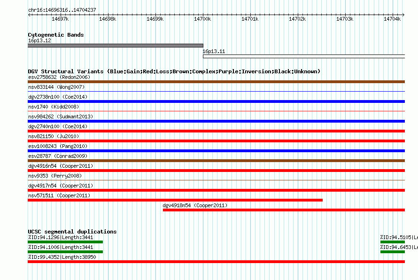Screen dimensions: 418x280
Task: Select the dgv4916n54 (Cooper2011) red bar
Action: [216, 171]
